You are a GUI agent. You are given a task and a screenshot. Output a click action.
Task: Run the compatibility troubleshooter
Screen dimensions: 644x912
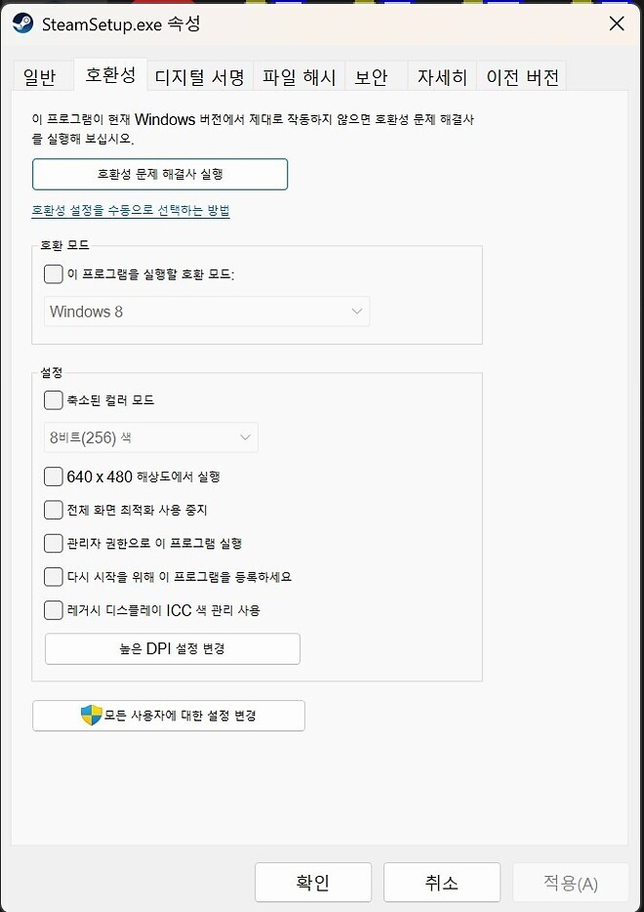coord(160,174)
